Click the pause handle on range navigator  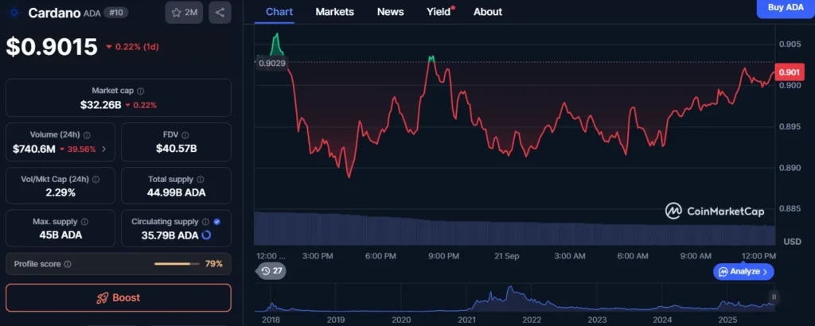(x=774, y=297)
